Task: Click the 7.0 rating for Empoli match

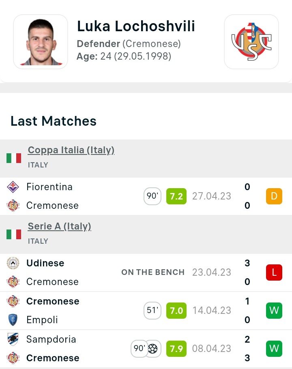Action: pos(176,311)
